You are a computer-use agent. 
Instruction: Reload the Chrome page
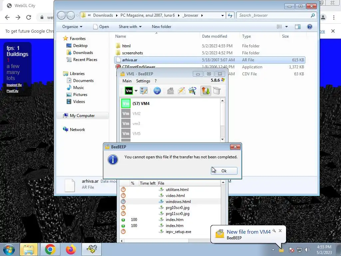pos(29,17)
